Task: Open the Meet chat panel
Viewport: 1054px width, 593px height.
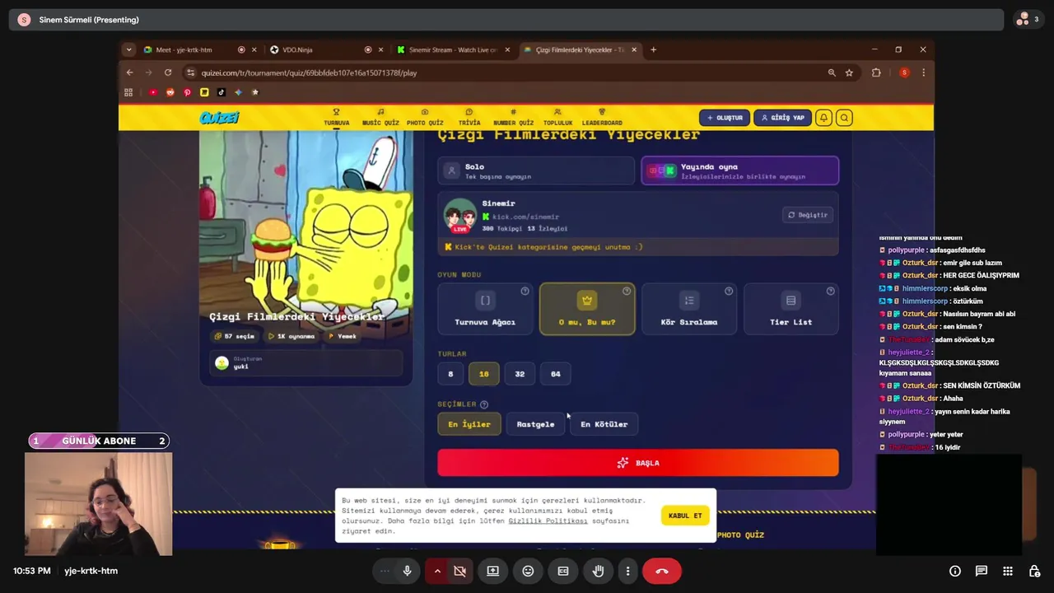Action: [x=982, y=571]
